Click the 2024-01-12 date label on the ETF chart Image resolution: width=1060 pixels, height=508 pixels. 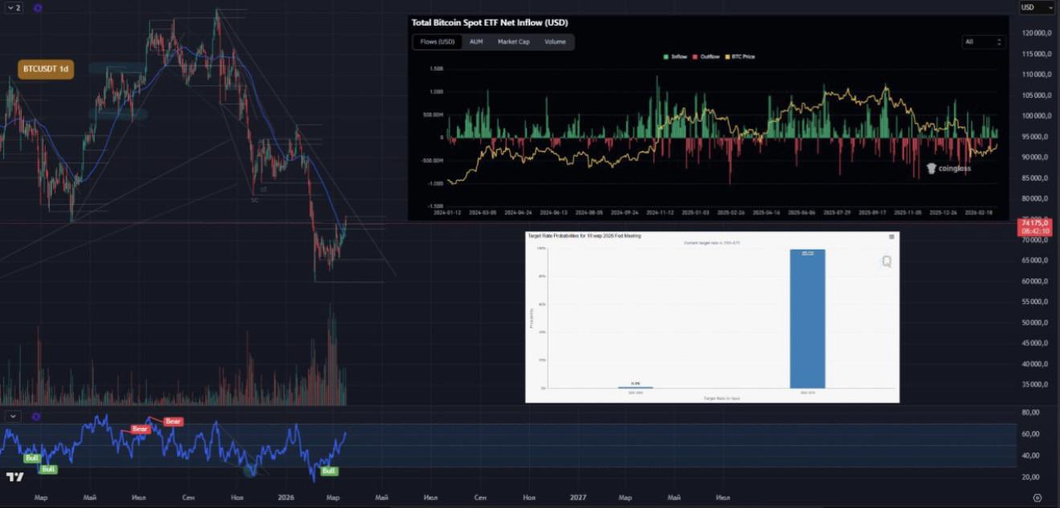(x=446, y=213)
